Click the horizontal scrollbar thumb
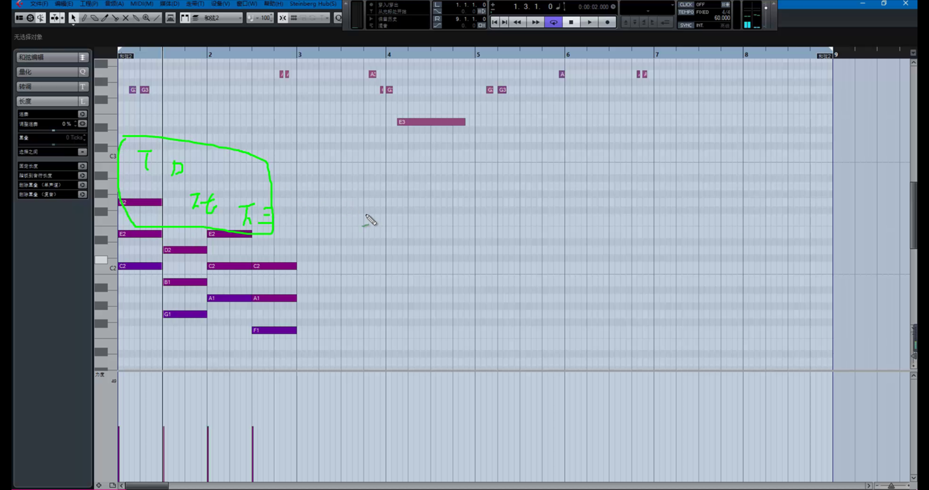 (x=147, y=486)
